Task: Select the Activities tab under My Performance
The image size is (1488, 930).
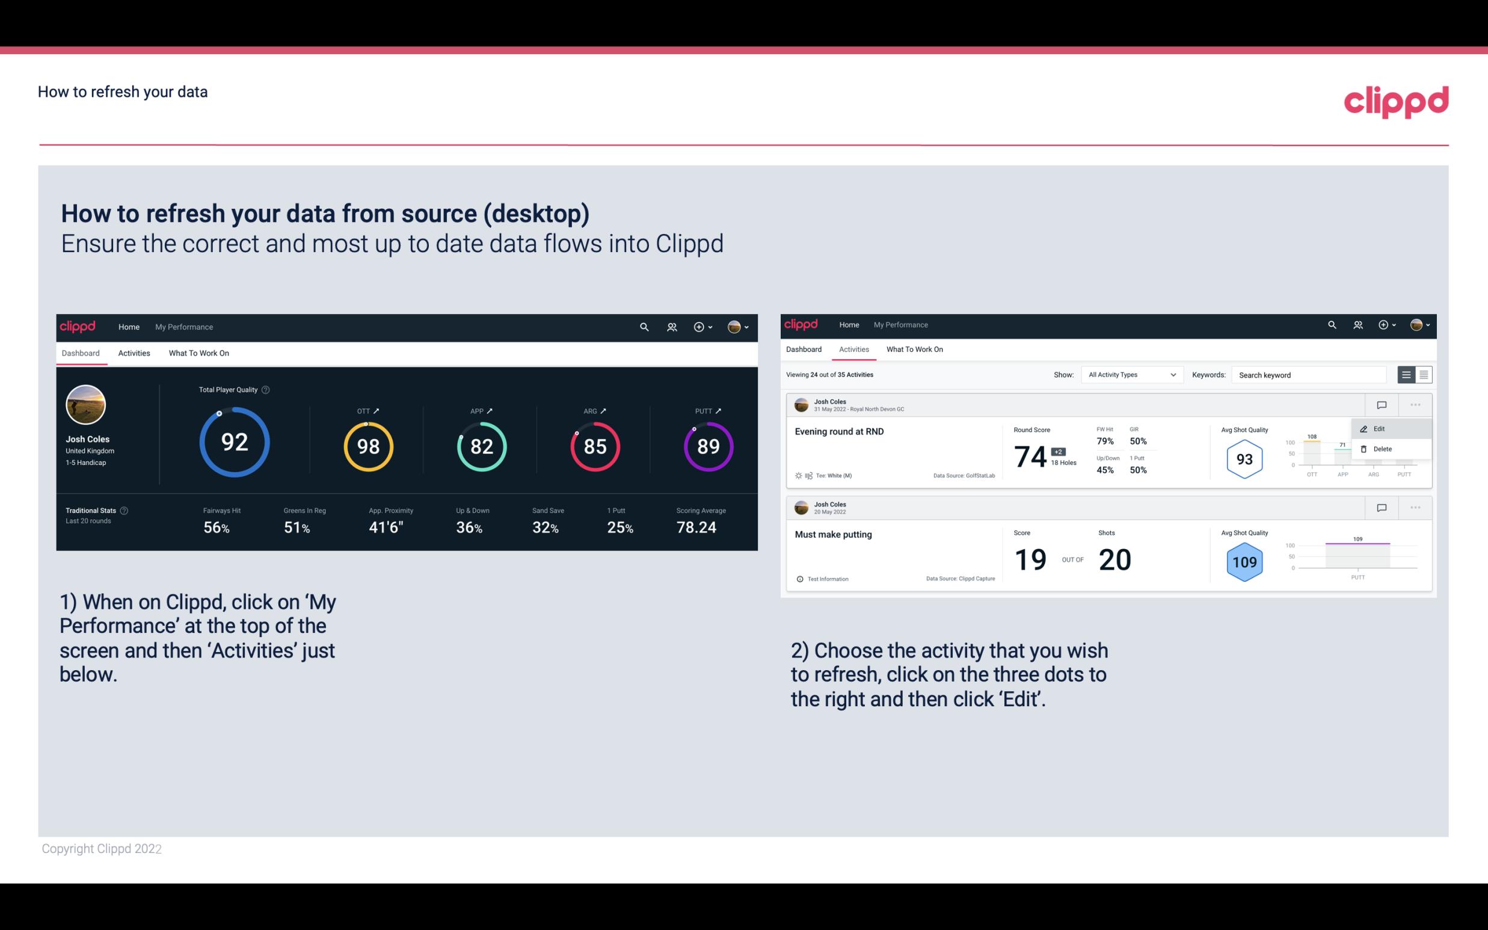Action: tap(134, 353)
